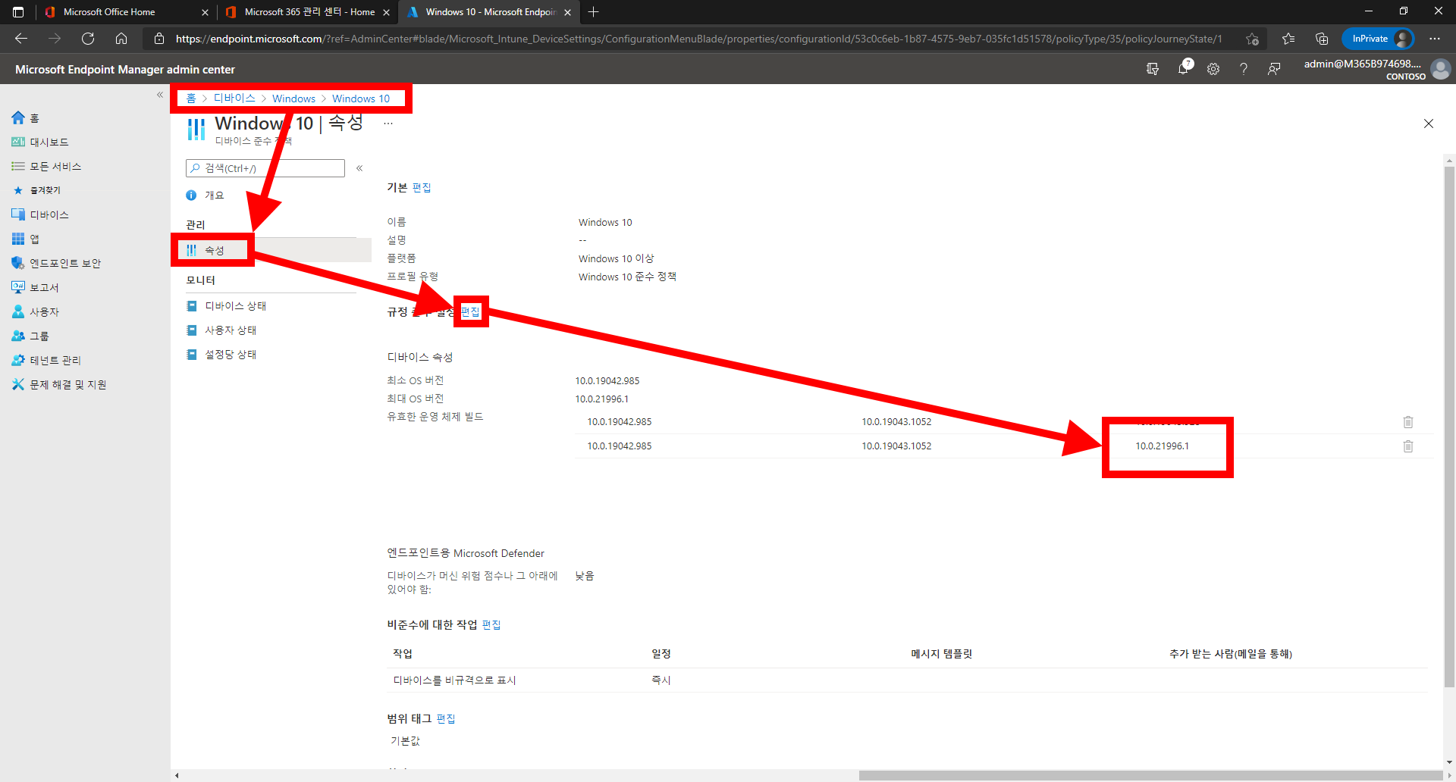Open 사용자 users in left navigation
The height and width of the screenshot is (782, 1456).
35,311
